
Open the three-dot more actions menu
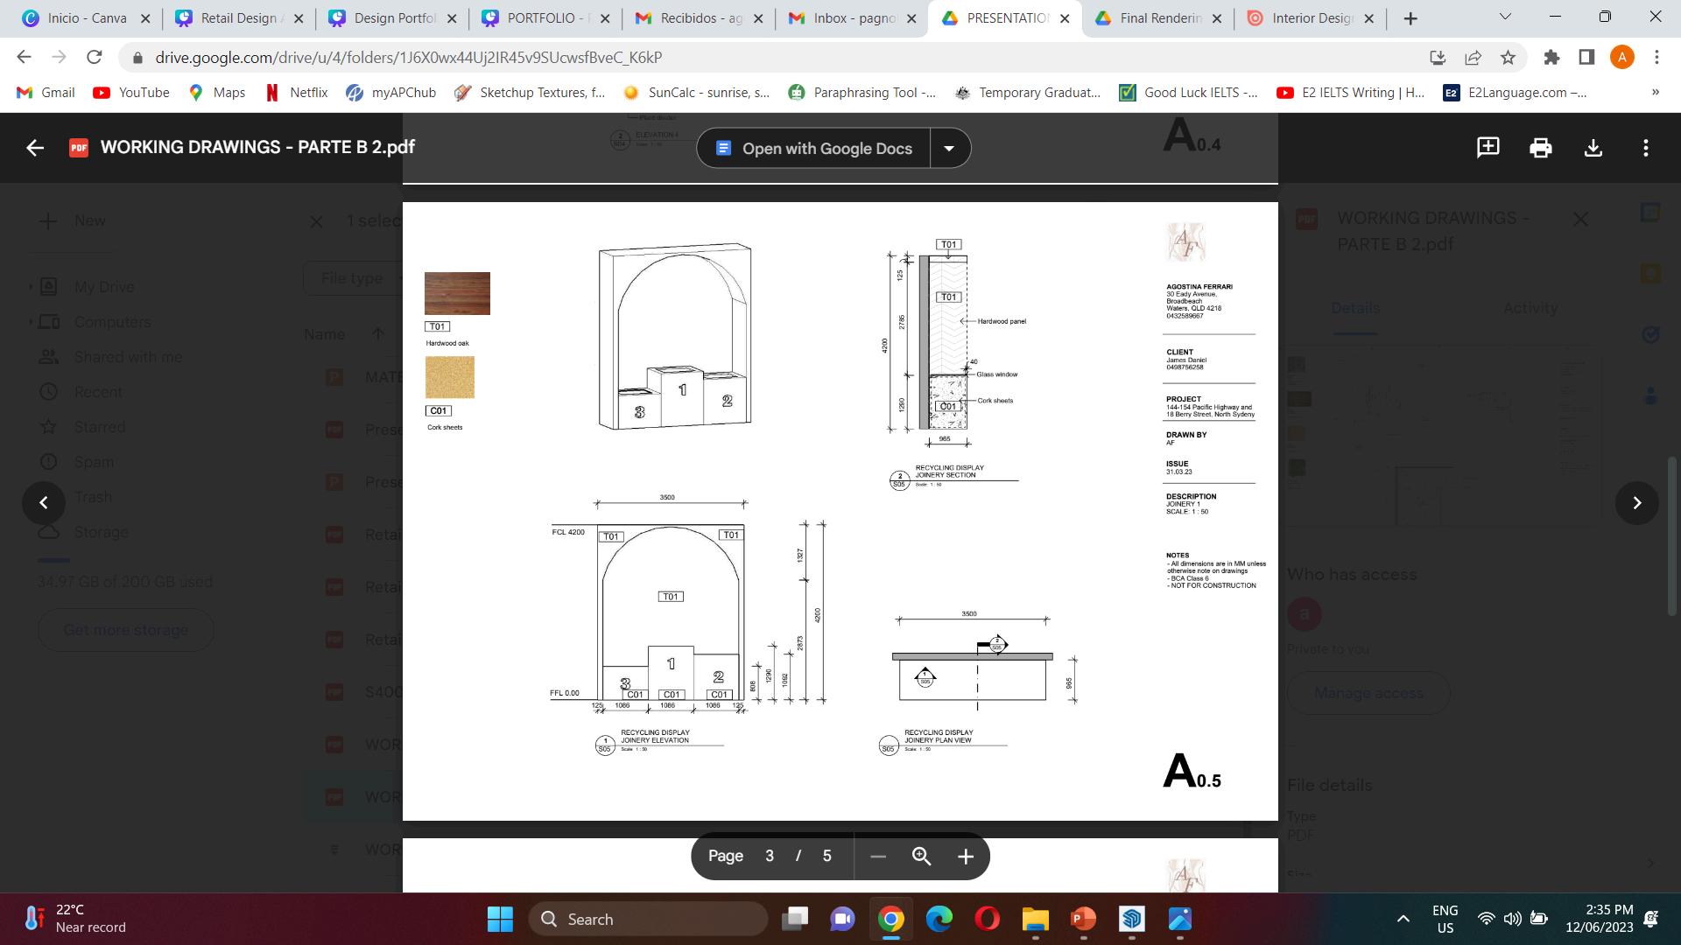(x=1645, y=147)
